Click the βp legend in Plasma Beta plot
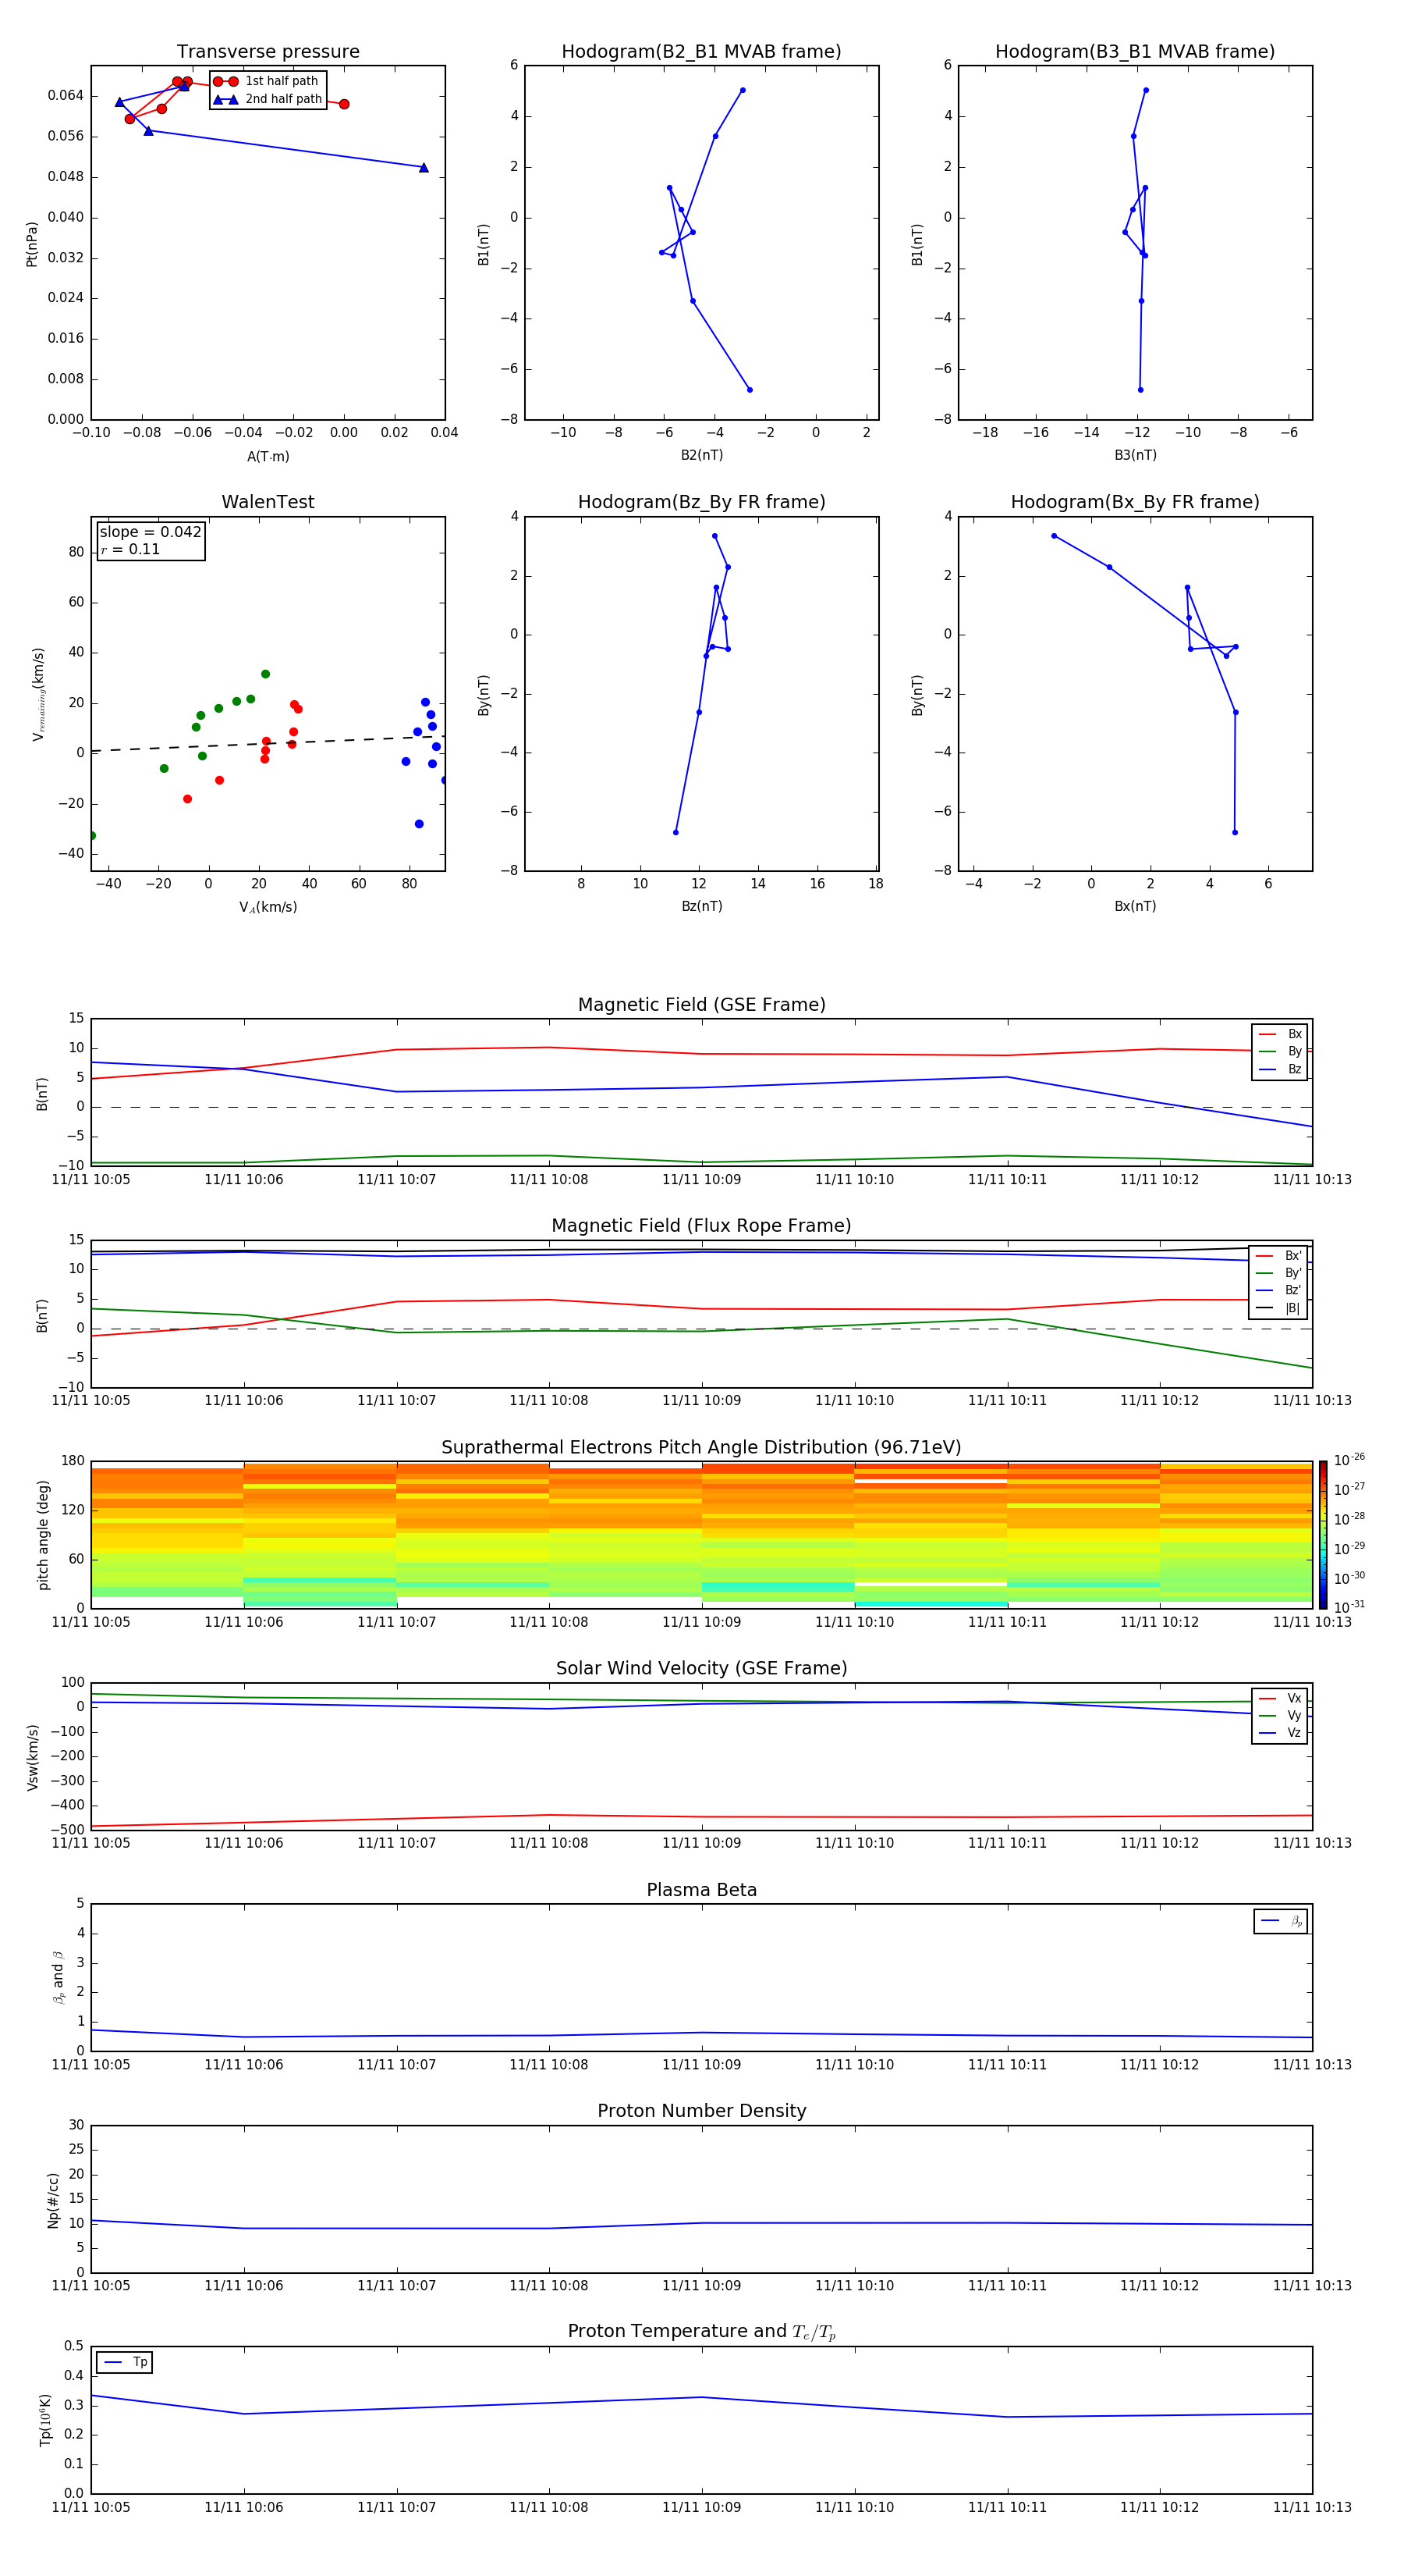Viewport: 1404px width, 2576px height. tap(1281, 1921)
